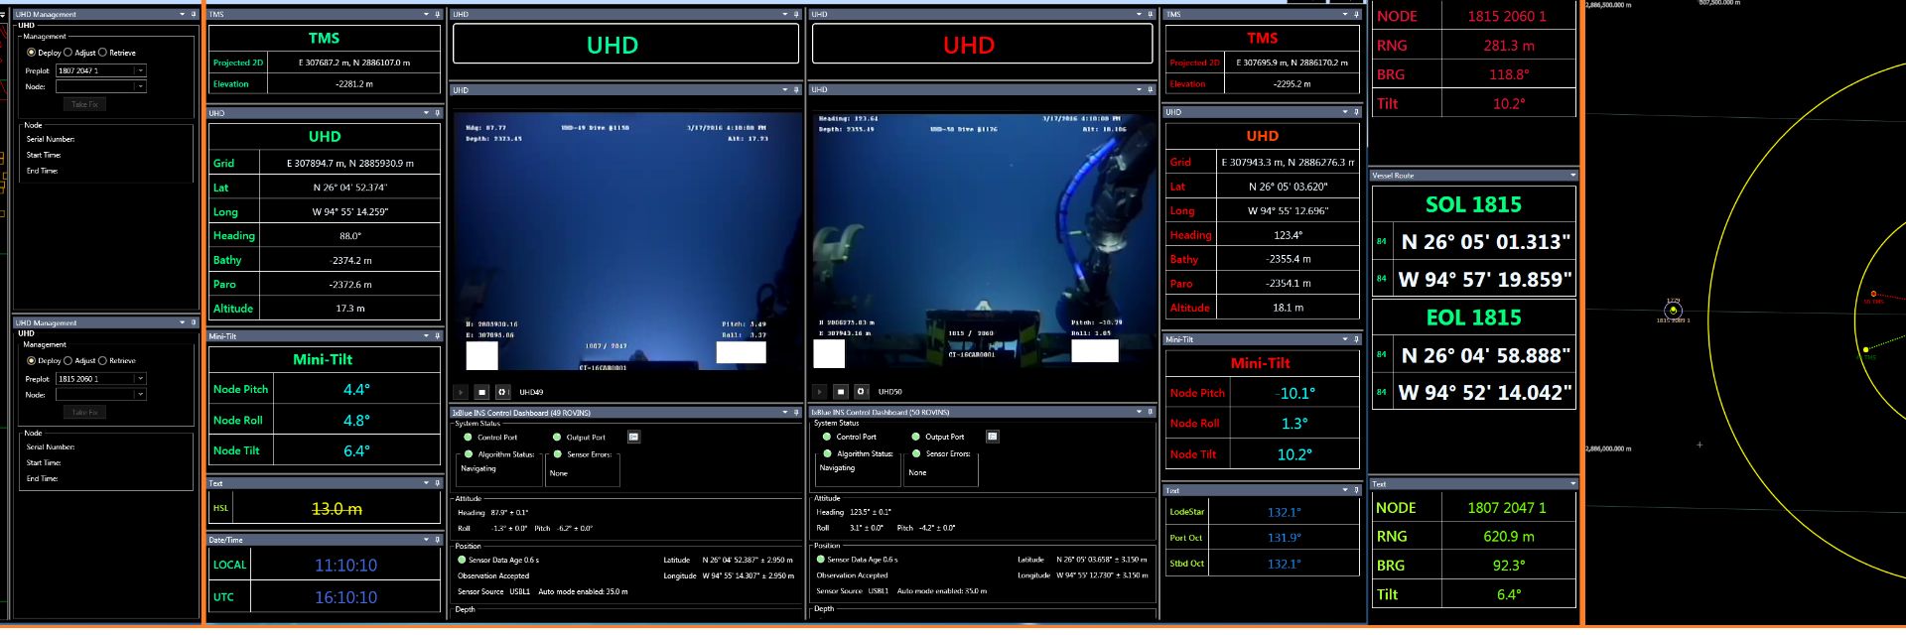Click the left UHD Bathy value -2374.2 m
The height and width of the screenshot is (635, 1906).
click(x=351, y=260)
